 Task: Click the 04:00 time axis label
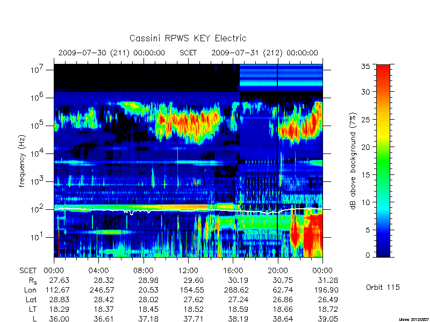98,270
